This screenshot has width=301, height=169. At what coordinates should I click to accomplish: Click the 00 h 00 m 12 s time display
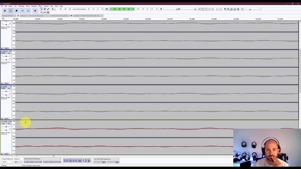(x=77, y=161)
